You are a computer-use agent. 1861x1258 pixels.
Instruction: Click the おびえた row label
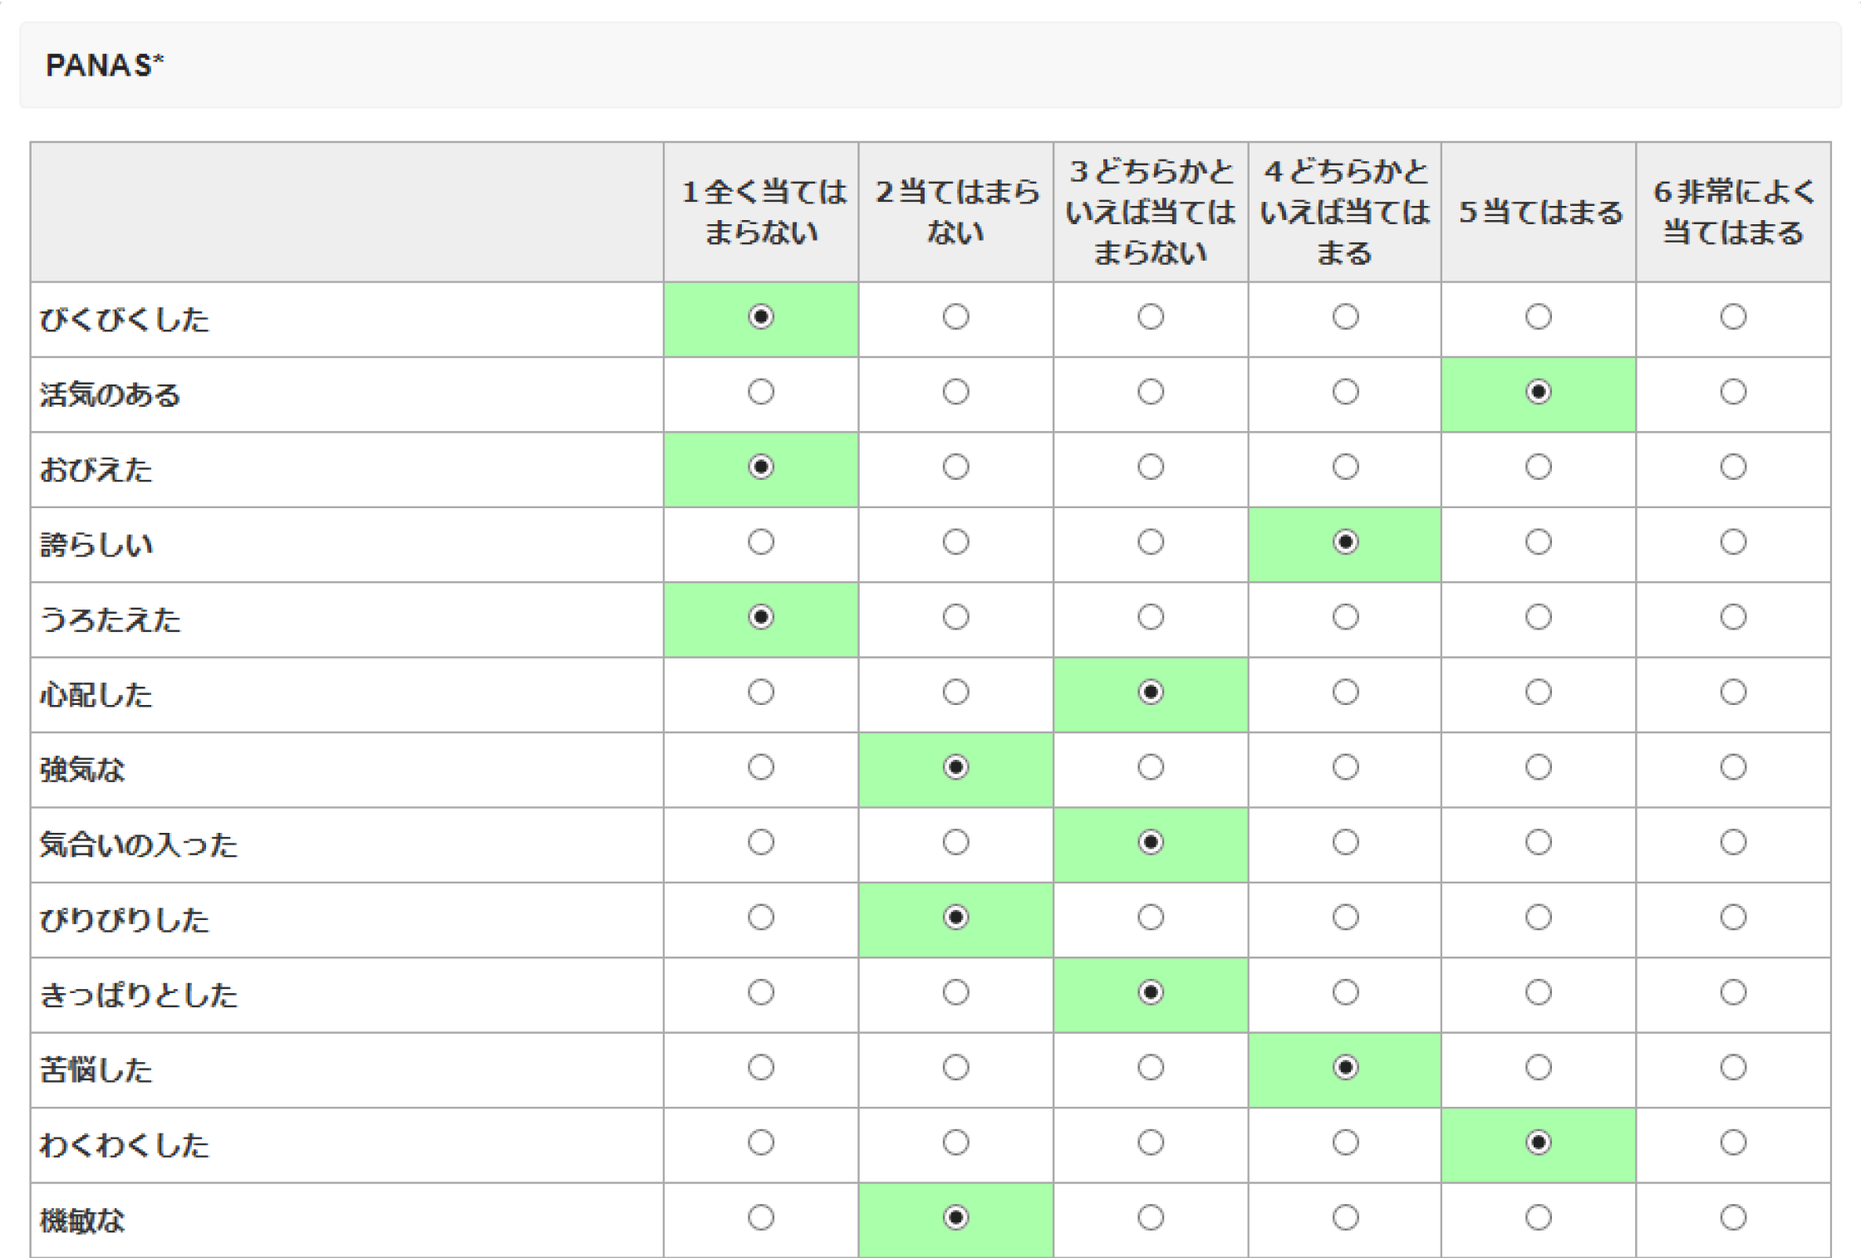(96, 469)
